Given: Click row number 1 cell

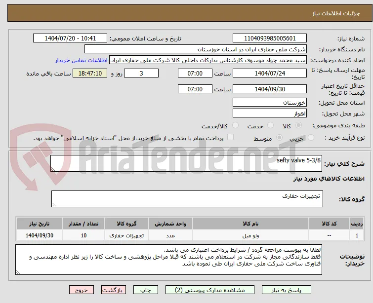Looking at the screenshot, I should (x=357, y=235).
